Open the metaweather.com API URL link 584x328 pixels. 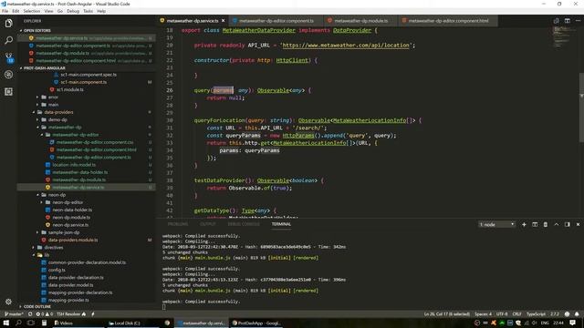pyautogui.click(x=346, y=46)
